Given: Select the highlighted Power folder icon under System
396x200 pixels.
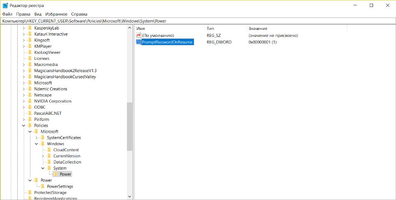Looking at the screenshot, I should pos(55,174).
